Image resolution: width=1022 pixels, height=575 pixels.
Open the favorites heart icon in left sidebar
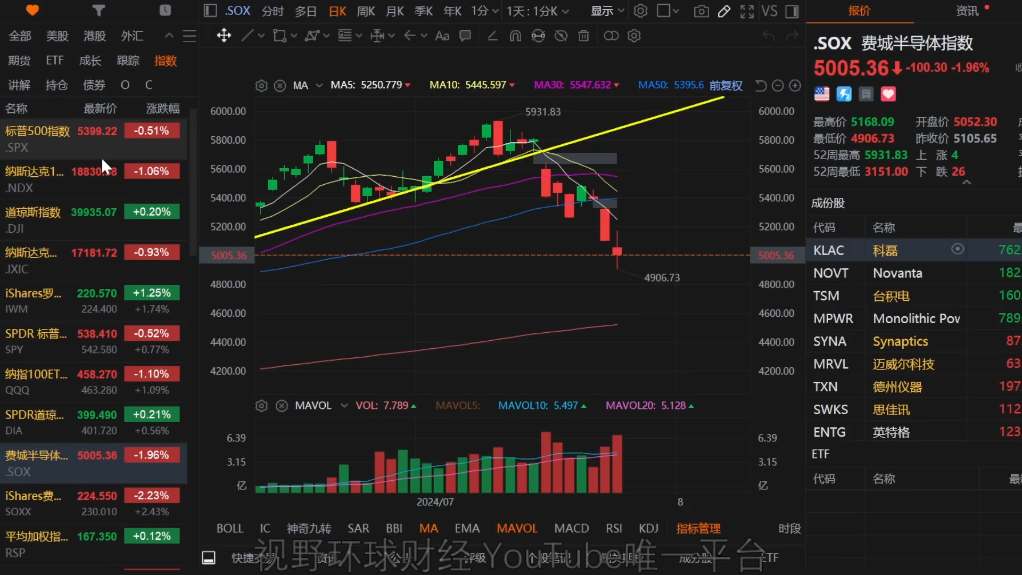point(32,10)
